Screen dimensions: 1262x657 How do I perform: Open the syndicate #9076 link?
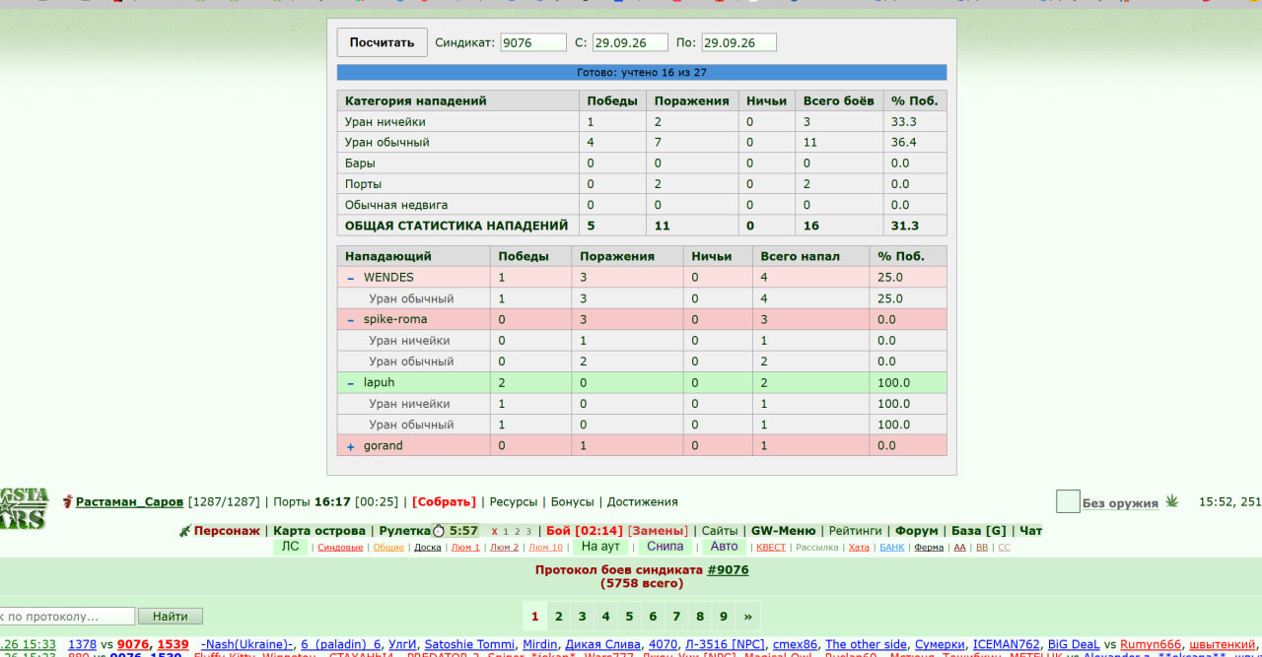728,570
